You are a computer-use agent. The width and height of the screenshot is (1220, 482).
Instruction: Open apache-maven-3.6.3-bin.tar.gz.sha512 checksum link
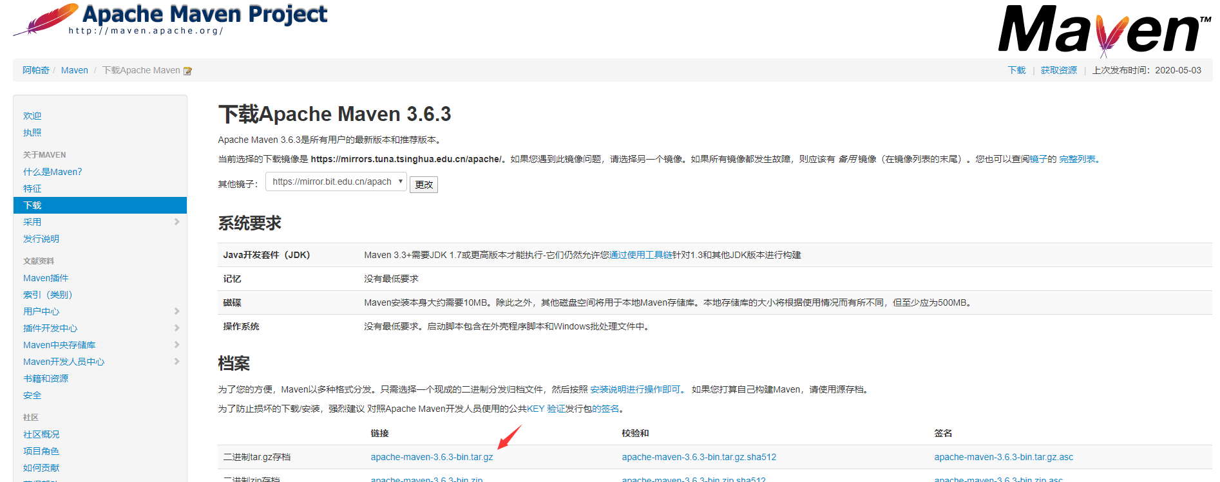click(x=699, y=457)
